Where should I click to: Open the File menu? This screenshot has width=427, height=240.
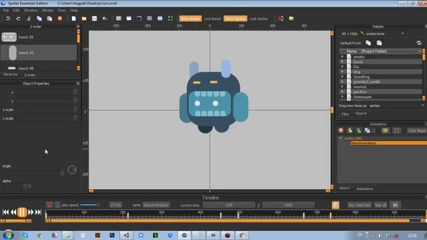point(6,11)
